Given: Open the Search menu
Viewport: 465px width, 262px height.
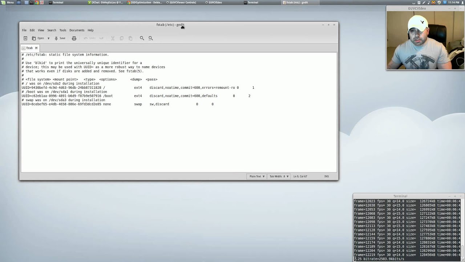Looking at the screenshot, I should [52, 30].
